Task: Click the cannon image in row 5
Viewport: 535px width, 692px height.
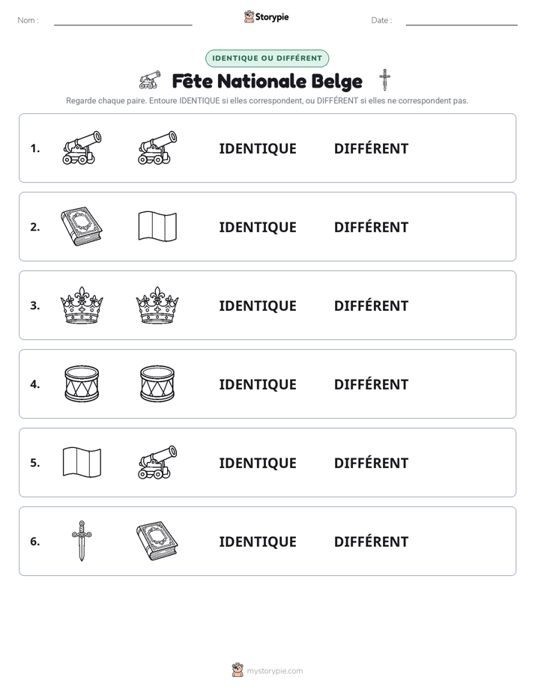Action: pyautogui.click(x=157, y=462)
